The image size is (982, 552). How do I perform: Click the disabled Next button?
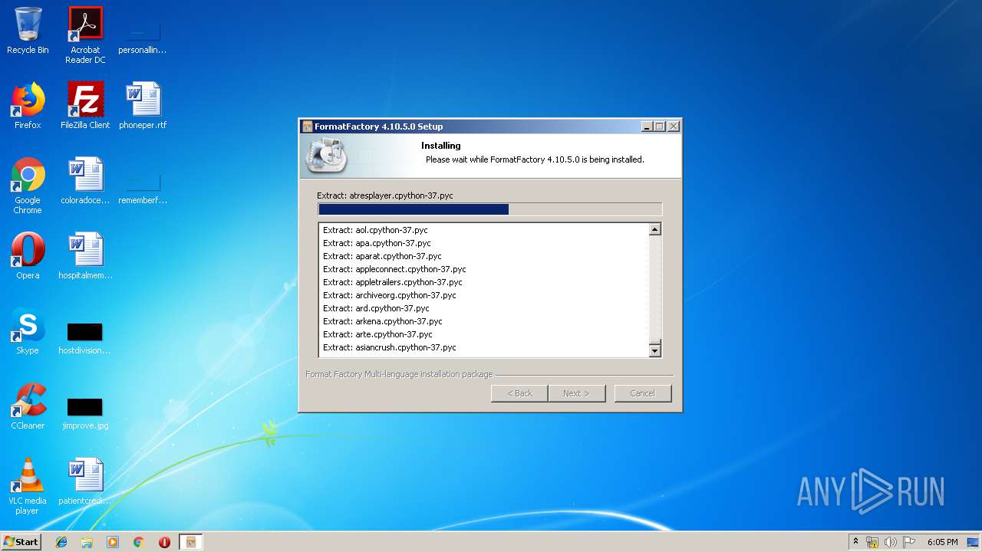(x=577, y=393)
